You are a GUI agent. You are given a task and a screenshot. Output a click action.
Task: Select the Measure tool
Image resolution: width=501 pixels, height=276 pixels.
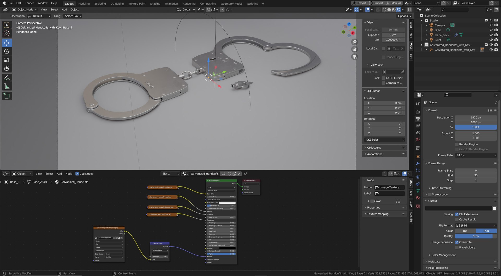click(x=7, y=87)
